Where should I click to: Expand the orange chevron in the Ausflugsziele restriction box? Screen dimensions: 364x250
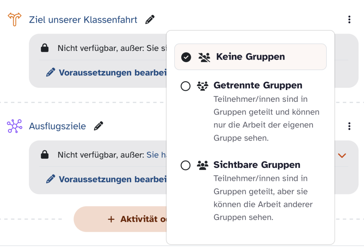[342, 155]
